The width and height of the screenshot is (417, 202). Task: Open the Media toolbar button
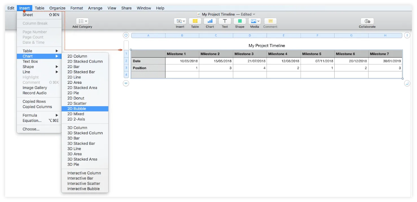click(254, 21)
